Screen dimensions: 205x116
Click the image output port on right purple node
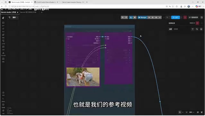pos(131,37)
